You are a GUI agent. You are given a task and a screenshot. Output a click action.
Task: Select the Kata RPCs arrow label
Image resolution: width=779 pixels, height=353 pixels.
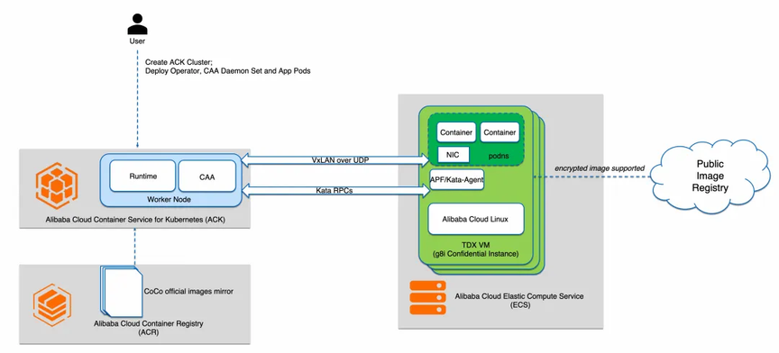335,190
